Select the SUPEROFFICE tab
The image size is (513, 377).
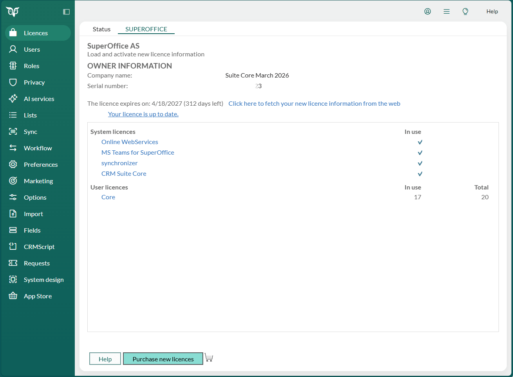click(x=146, y=29)
